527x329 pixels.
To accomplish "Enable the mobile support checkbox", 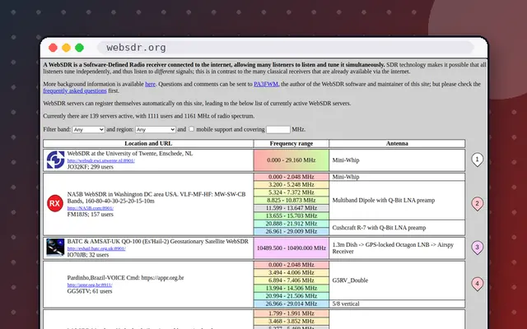I will click(191, 129).
